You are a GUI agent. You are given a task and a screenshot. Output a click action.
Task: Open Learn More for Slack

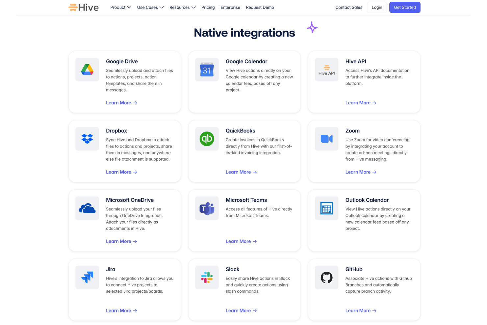[x=241, y=311]
